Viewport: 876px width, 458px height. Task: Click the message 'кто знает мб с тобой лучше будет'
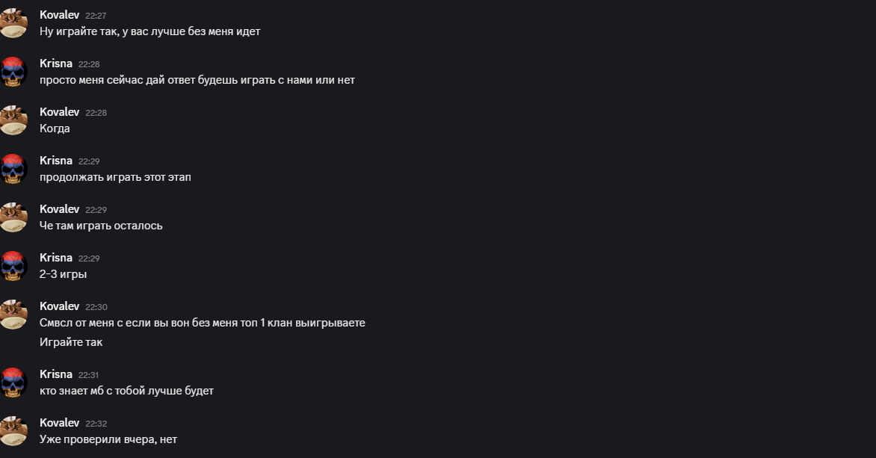click(126, 391)
